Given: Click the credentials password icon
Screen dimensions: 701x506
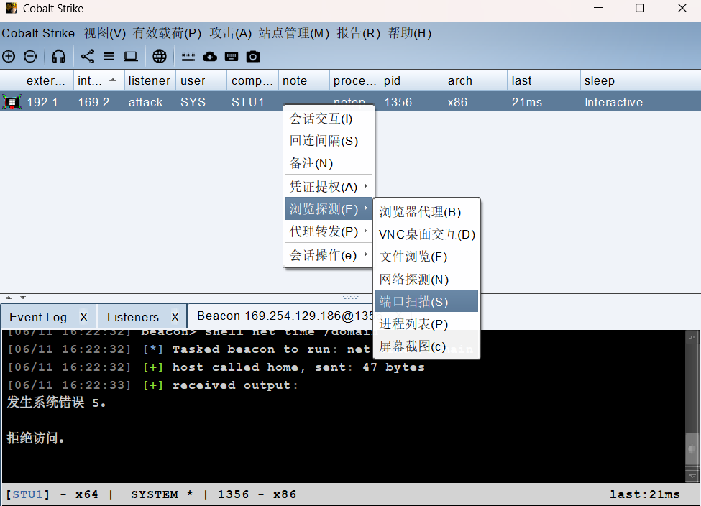Looking at the screenshot, I should pyautogui.click(x=188, y=57).
